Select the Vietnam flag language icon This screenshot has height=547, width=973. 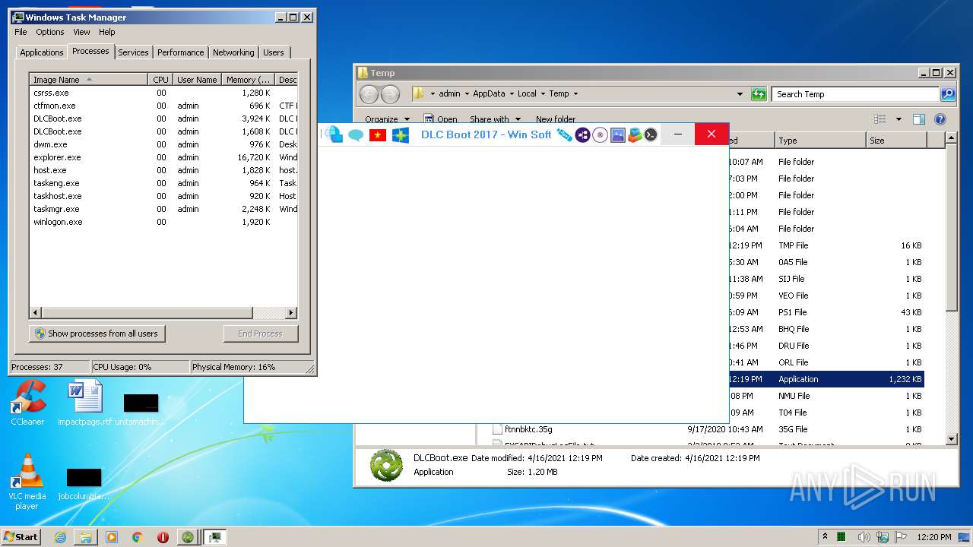pyautogui.click(x=378, y=135)
